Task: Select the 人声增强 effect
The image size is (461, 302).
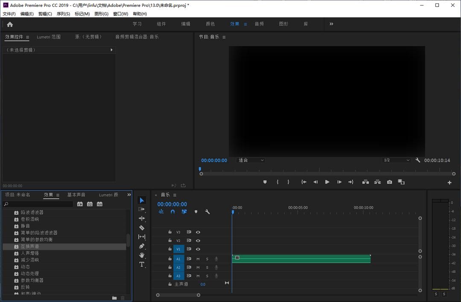Action: (64, 253)
